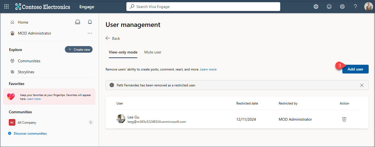Screen dimensions: 375x147
Task: Click the help question mark icon
Action: [355, 7]
